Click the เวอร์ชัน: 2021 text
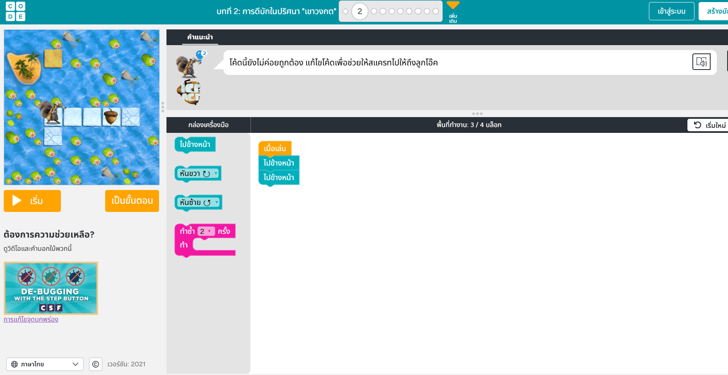 (126, 364)
